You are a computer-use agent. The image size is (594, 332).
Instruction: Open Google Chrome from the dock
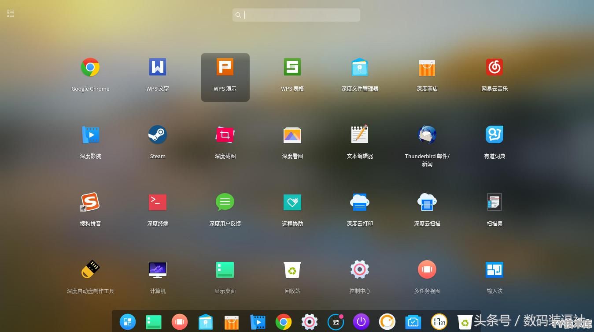284,322
